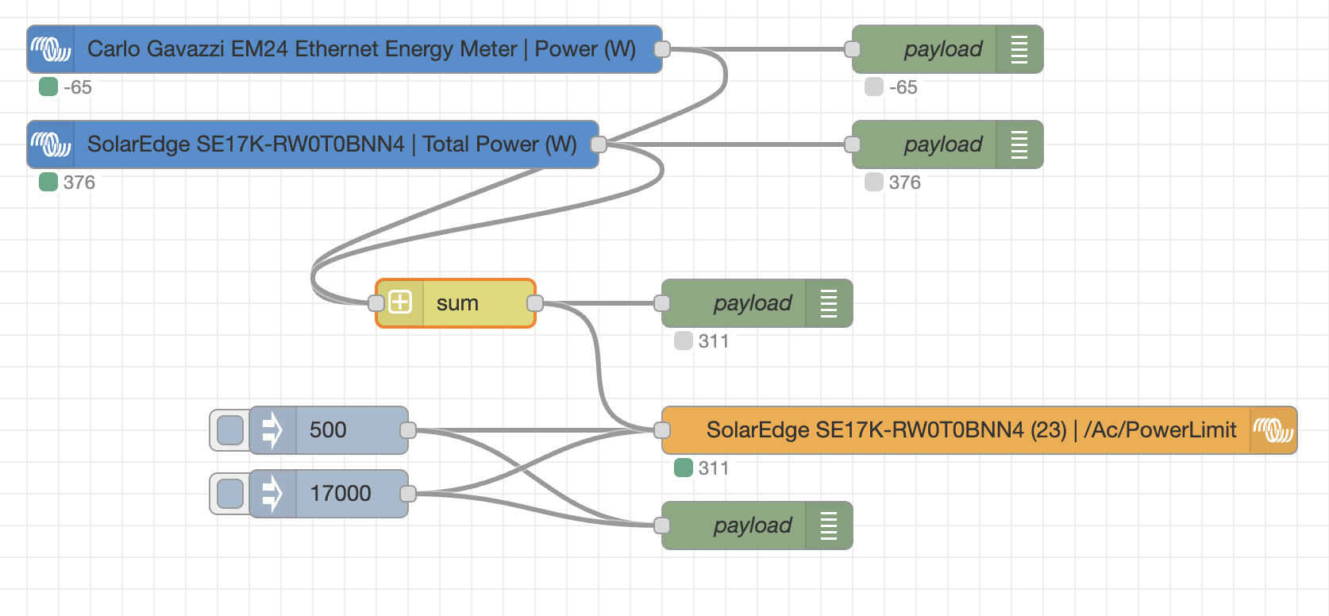Click the input port of the payload node showing 376
Viewport: 1329px width, 616px height.
(853, 144)
